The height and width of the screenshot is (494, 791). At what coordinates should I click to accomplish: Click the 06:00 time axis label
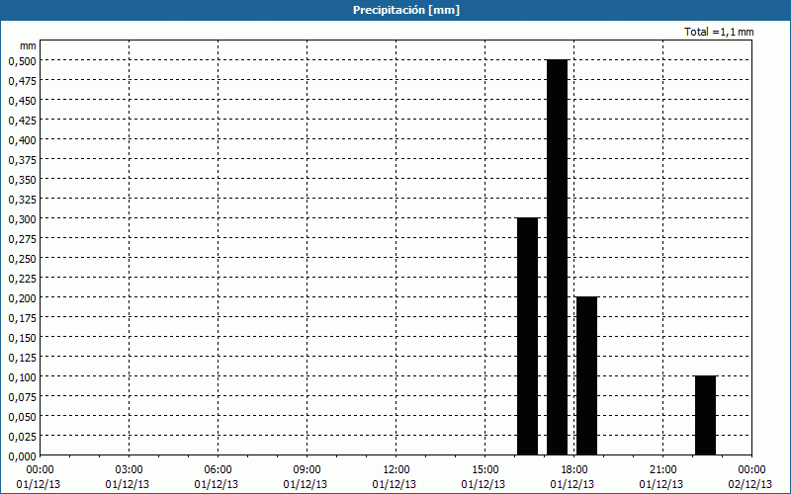[218, 470]
